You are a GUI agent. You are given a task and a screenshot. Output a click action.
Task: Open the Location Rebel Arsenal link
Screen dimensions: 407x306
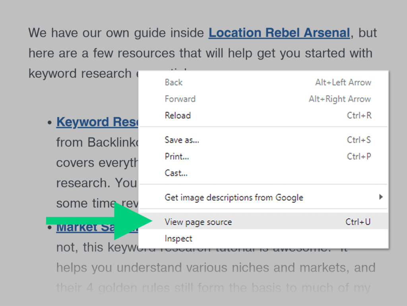tap(279, 33)
